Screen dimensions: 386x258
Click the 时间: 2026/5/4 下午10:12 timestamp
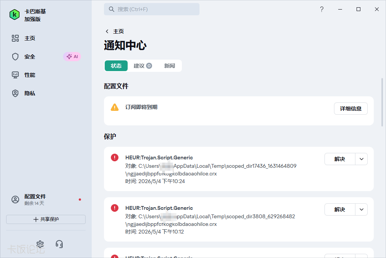point(155,232)
